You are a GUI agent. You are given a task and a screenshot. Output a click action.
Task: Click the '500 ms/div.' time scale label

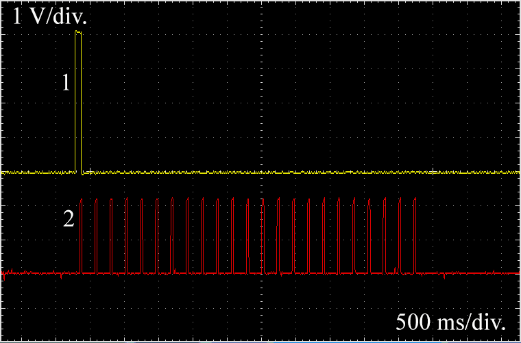[452, 322]
